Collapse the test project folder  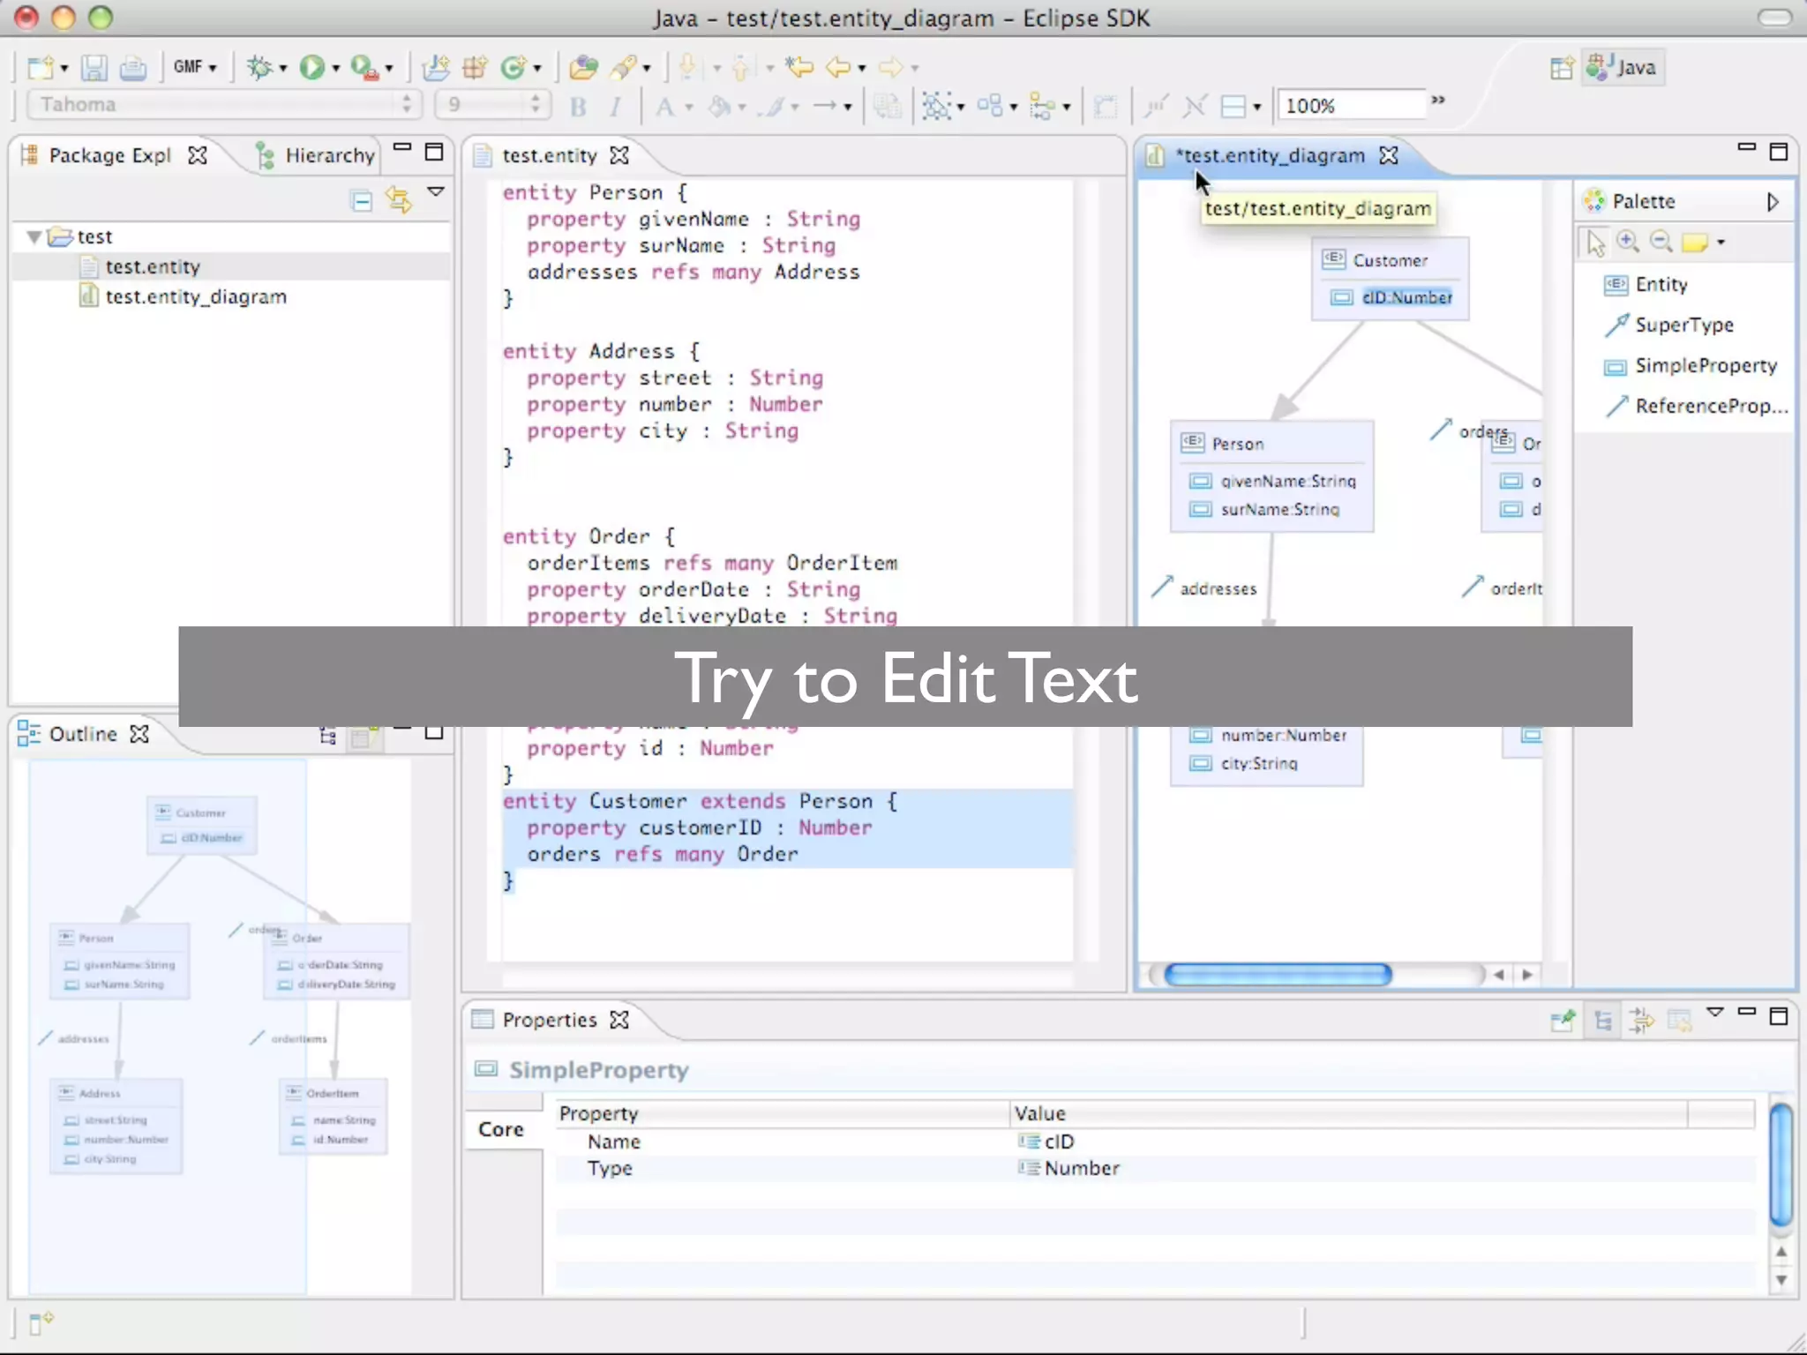34,236
